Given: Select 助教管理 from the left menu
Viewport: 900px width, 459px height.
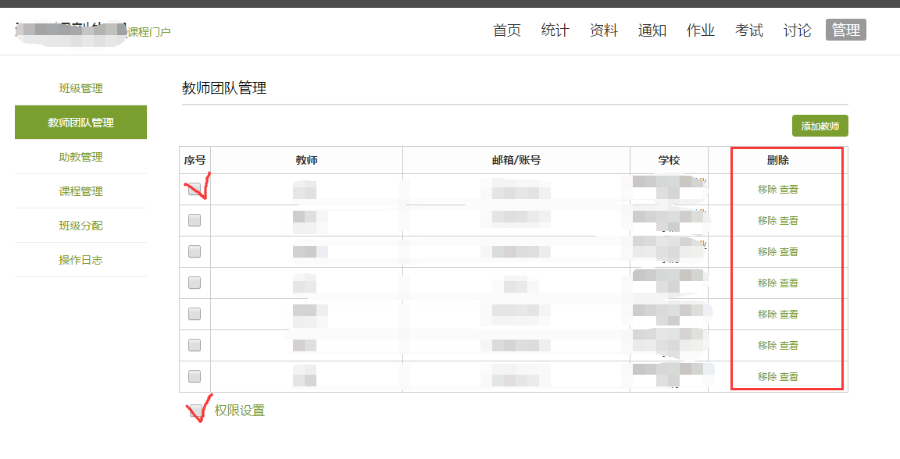Looking at the screenshot, I should (x=80, y=157).
